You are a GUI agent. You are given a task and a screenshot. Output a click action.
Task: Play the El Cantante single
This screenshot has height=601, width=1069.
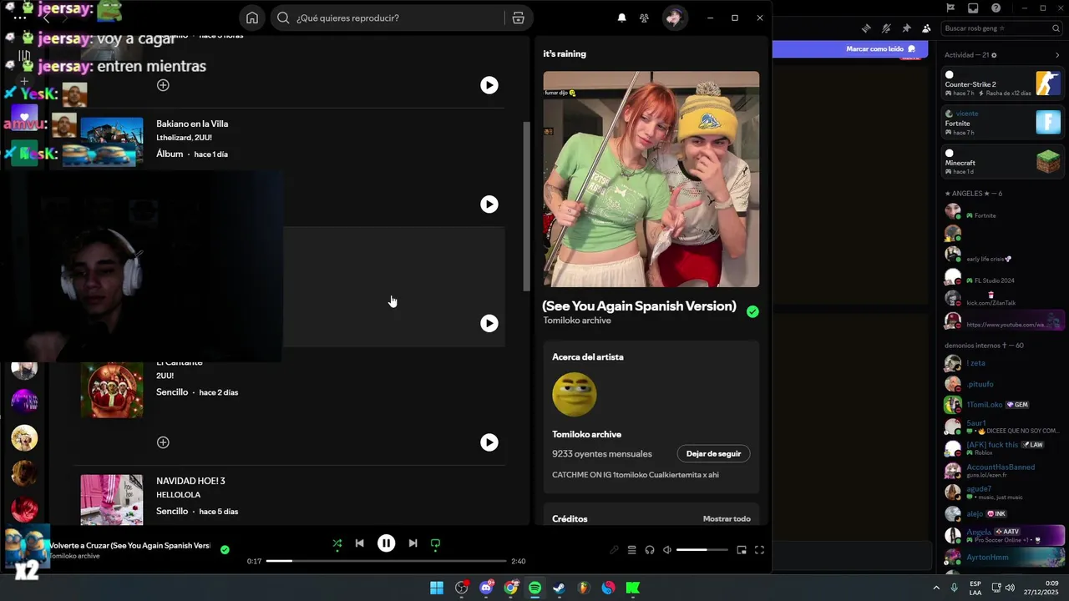(489, 442)
